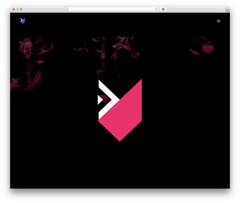Viewport: 240px width, 203px height.
Task: Click the large pink center logo
Action: coord(120,110)
